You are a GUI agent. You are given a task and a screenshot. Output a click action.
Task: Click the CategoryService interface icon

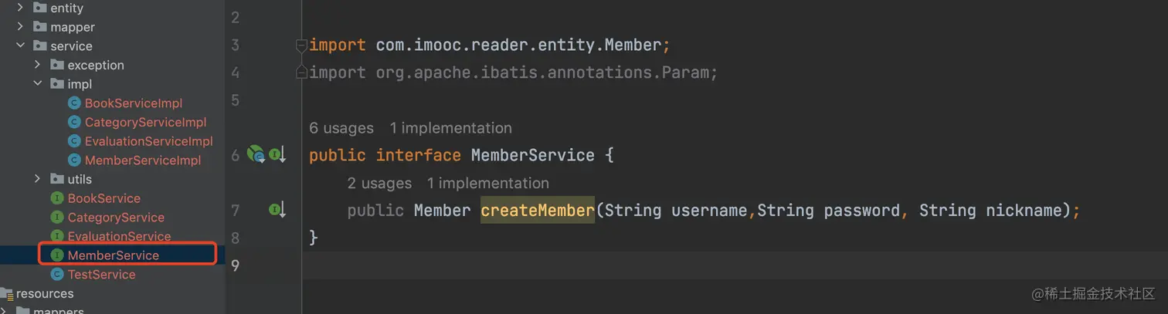[x=56, y=218]
